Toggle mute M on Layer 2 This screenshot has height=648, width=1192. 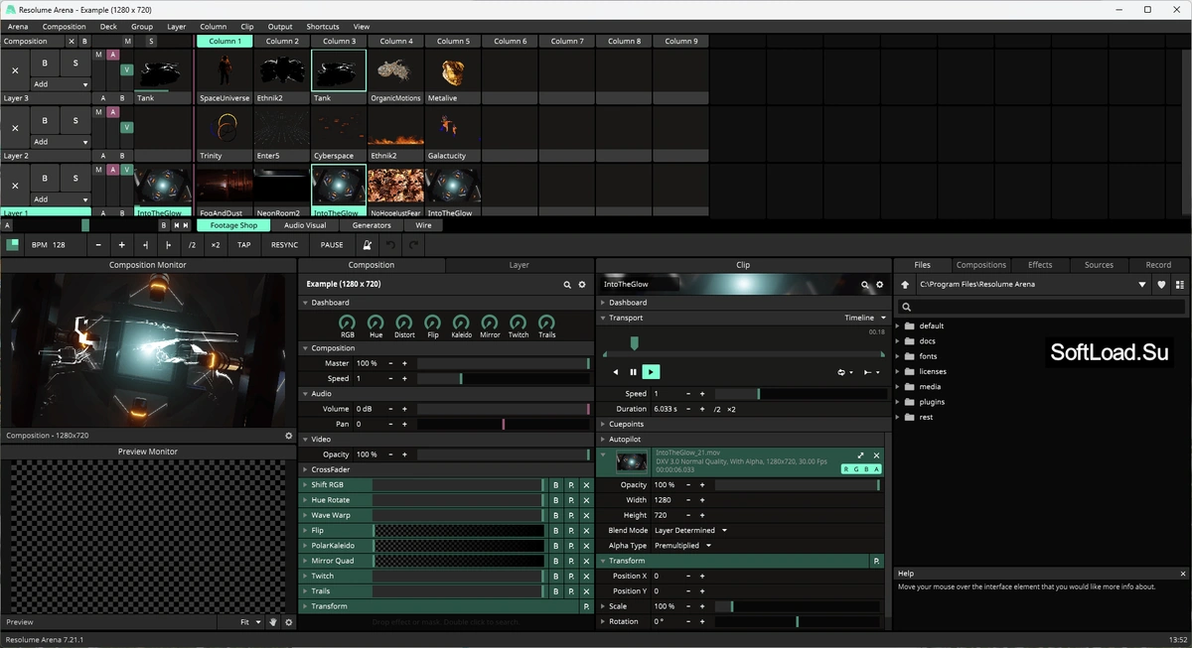(98, 112)
